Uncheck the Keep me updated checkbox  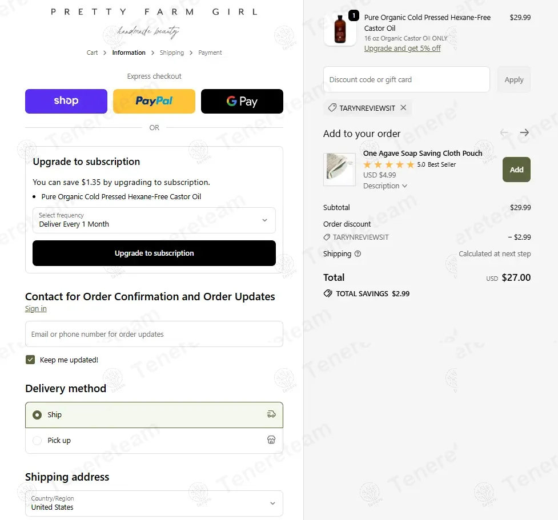click(30, 360)
